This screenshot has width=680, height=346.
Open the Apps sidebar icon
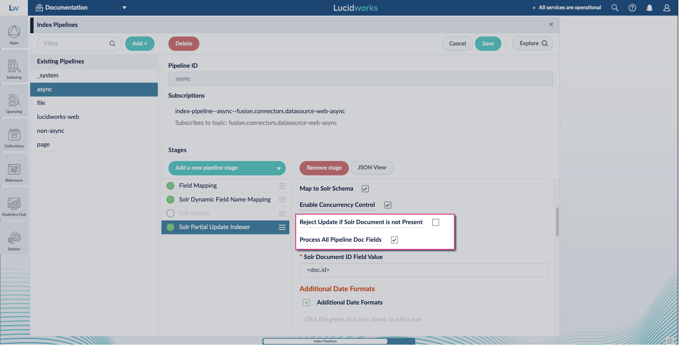point(14,35)
